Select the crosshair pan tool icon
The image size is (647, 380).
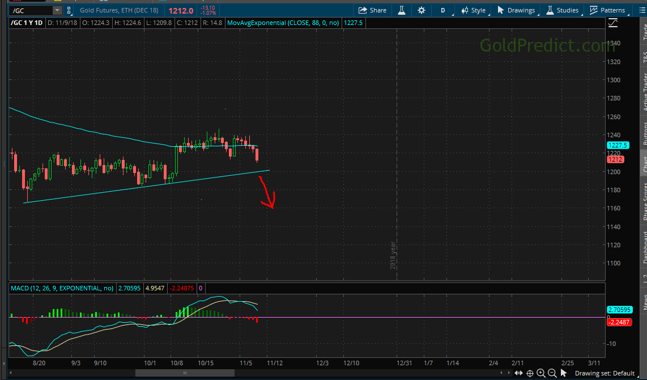pyautogui.click(x=530, y=373)
